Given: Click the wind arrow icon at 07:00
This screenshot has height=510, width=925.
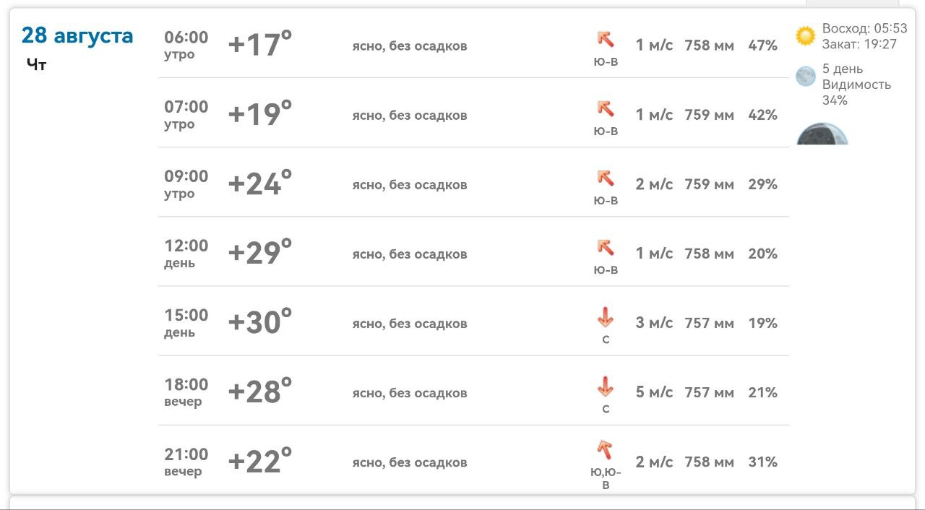Looking at the screenshot, I should (606, 108).
